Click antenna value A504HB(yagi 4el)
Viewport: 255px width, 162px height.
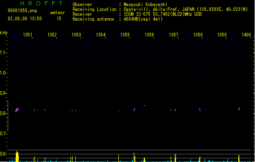tap(143, 19)
